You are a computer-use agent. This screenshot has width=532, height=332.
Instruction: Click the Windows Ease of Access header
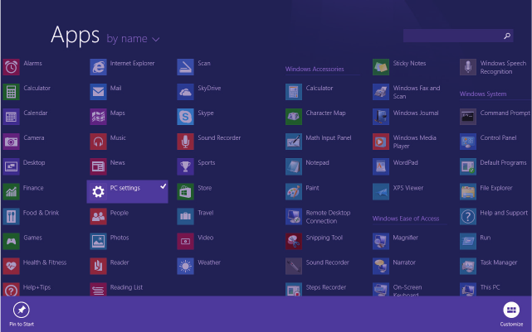click(406, 219)
